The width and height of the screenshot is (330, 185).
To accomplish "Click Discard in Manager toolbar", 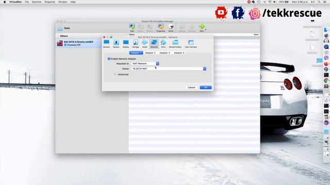I will [x=192, y=28].
